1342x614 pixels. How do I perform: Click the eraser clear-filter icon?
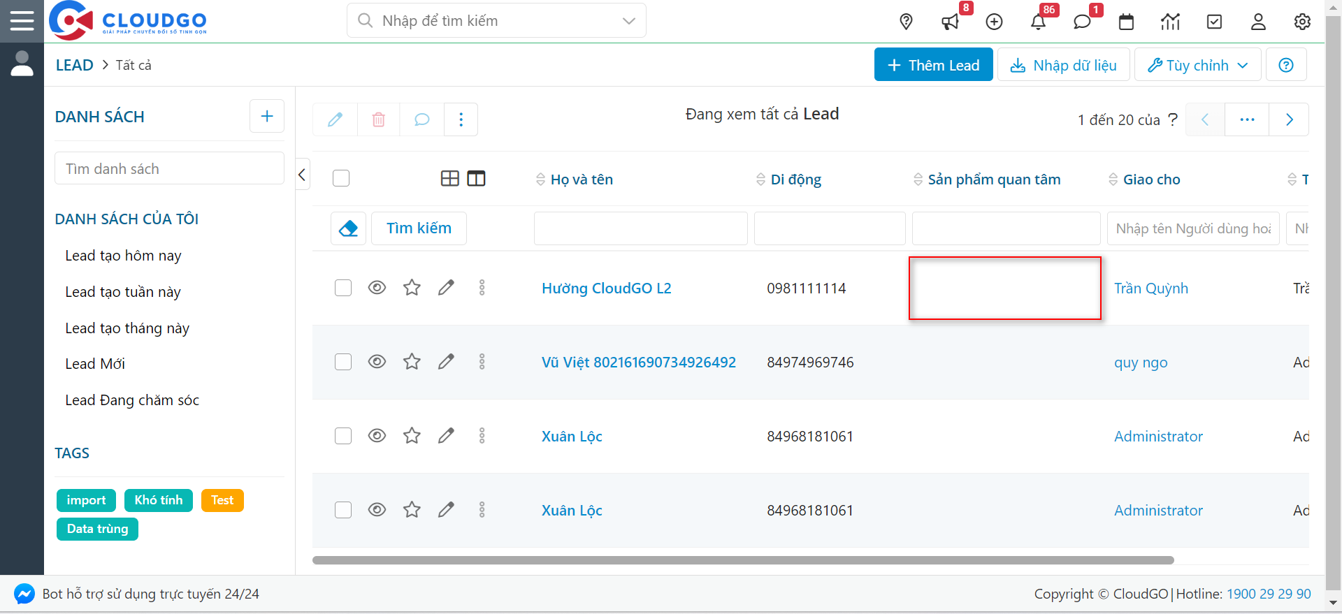348,228
